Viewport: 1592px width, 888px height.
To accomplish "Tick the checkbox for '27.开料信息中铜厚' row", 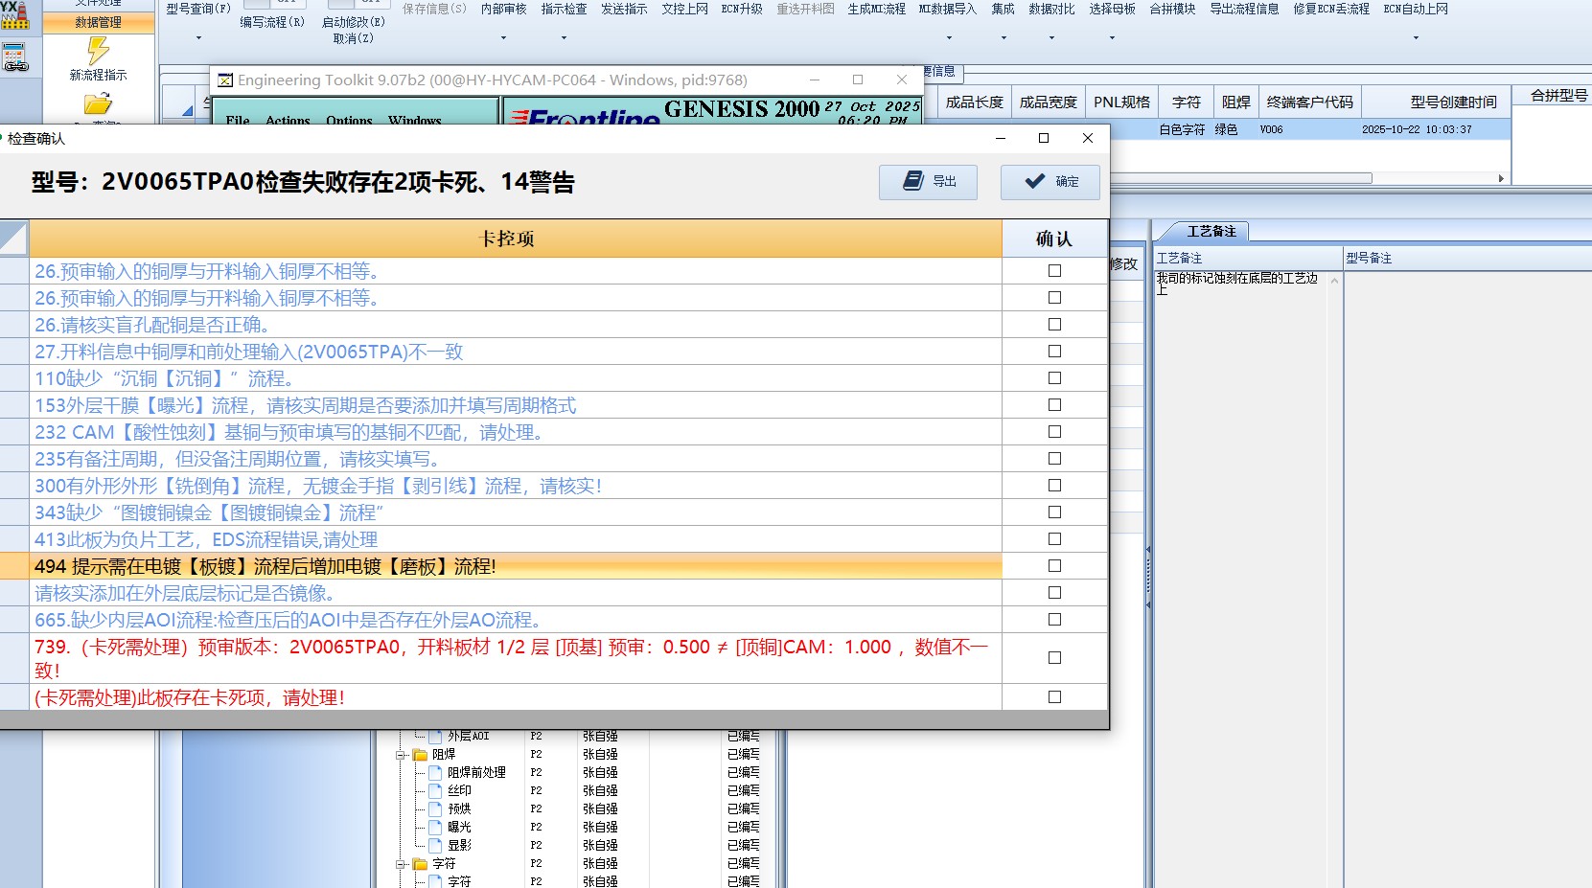I will coord(1054,352).
